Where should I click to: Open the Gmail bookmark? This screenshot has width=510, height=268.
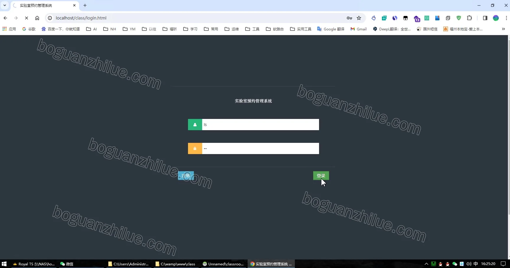(359, 29)
